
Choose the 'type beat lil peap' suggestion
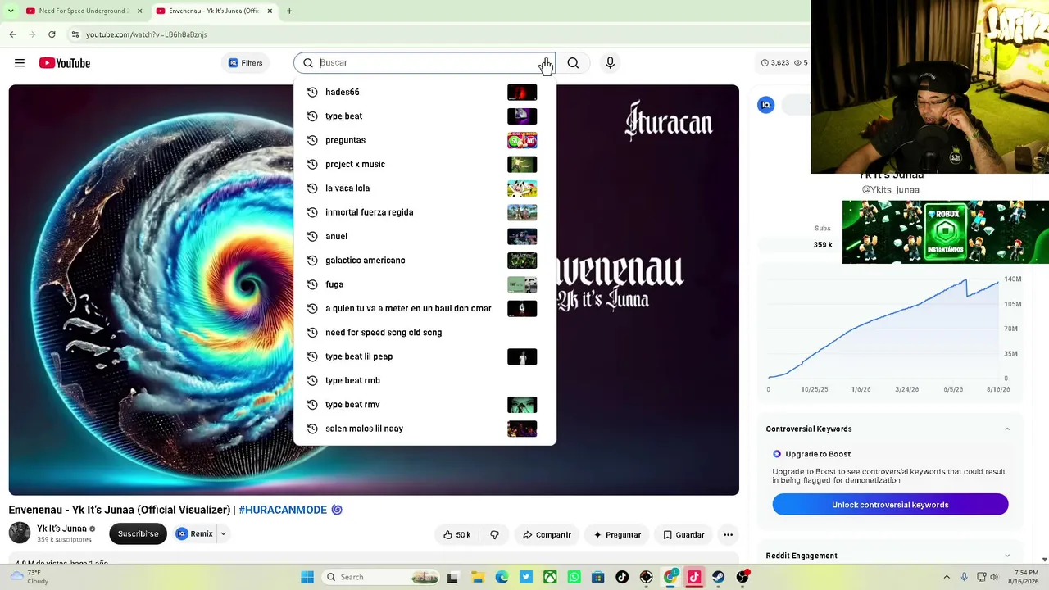pos(425,356)
